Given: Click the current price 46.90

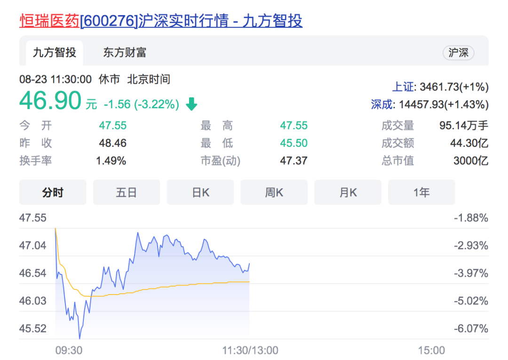Looking at the screenshot, I should click(x=50, y=101).
